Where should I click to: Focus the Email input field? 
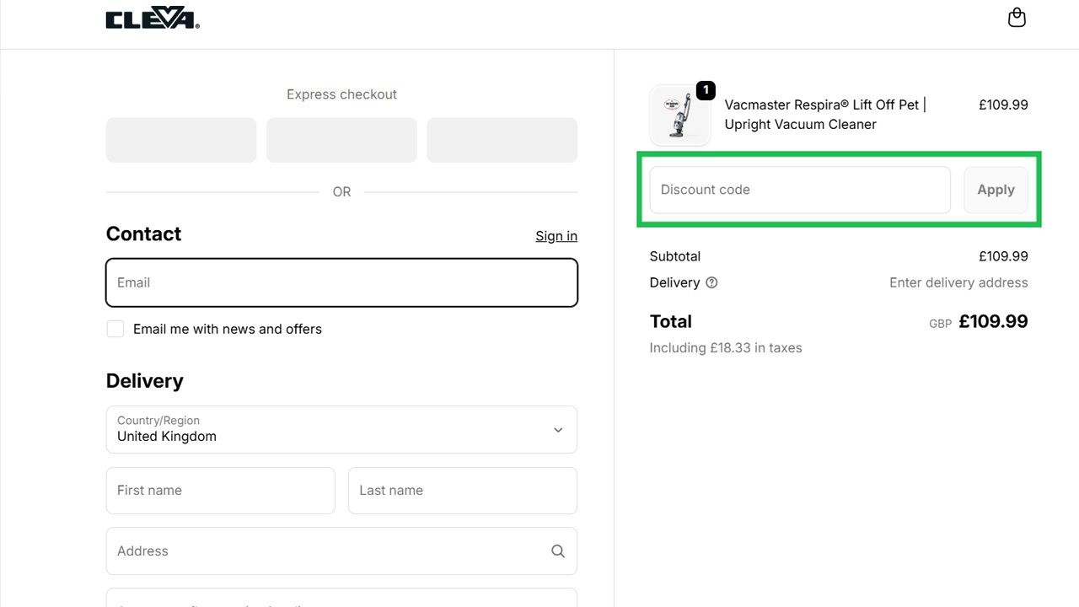click(x=341, y=282)
